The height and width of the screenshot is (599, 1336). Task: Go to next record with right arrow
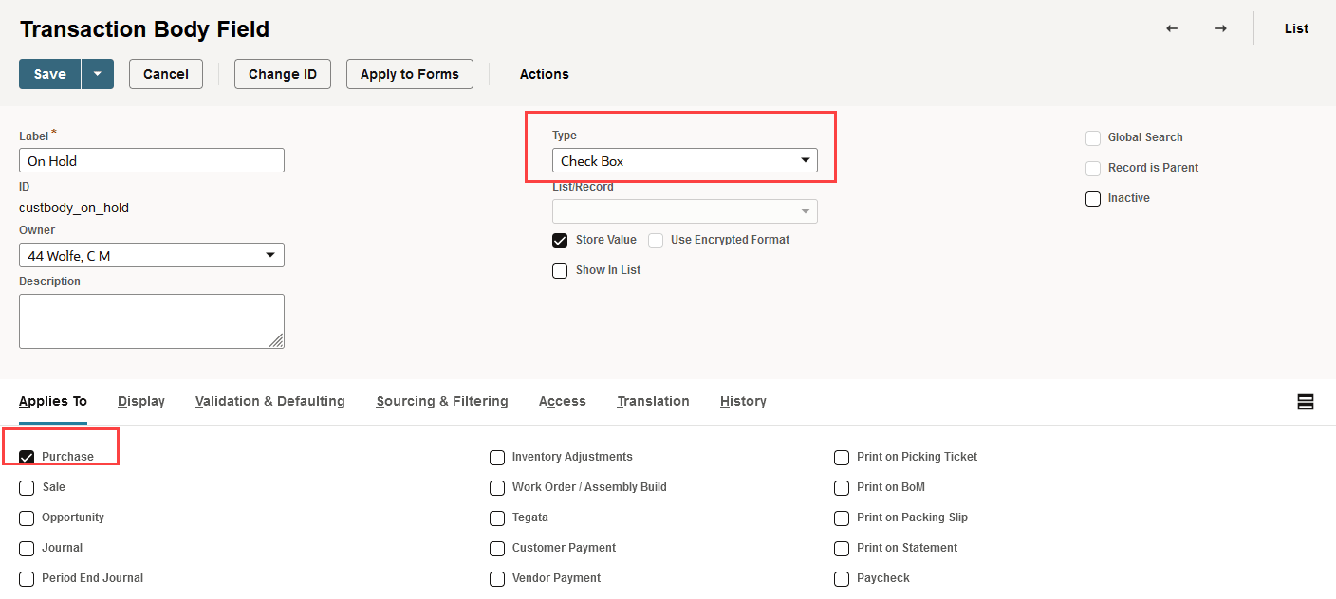(1221, 28)
